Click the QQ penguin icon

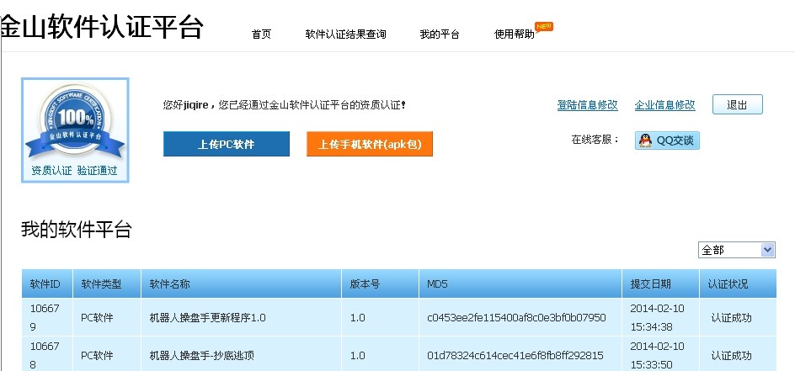(645, 140)
